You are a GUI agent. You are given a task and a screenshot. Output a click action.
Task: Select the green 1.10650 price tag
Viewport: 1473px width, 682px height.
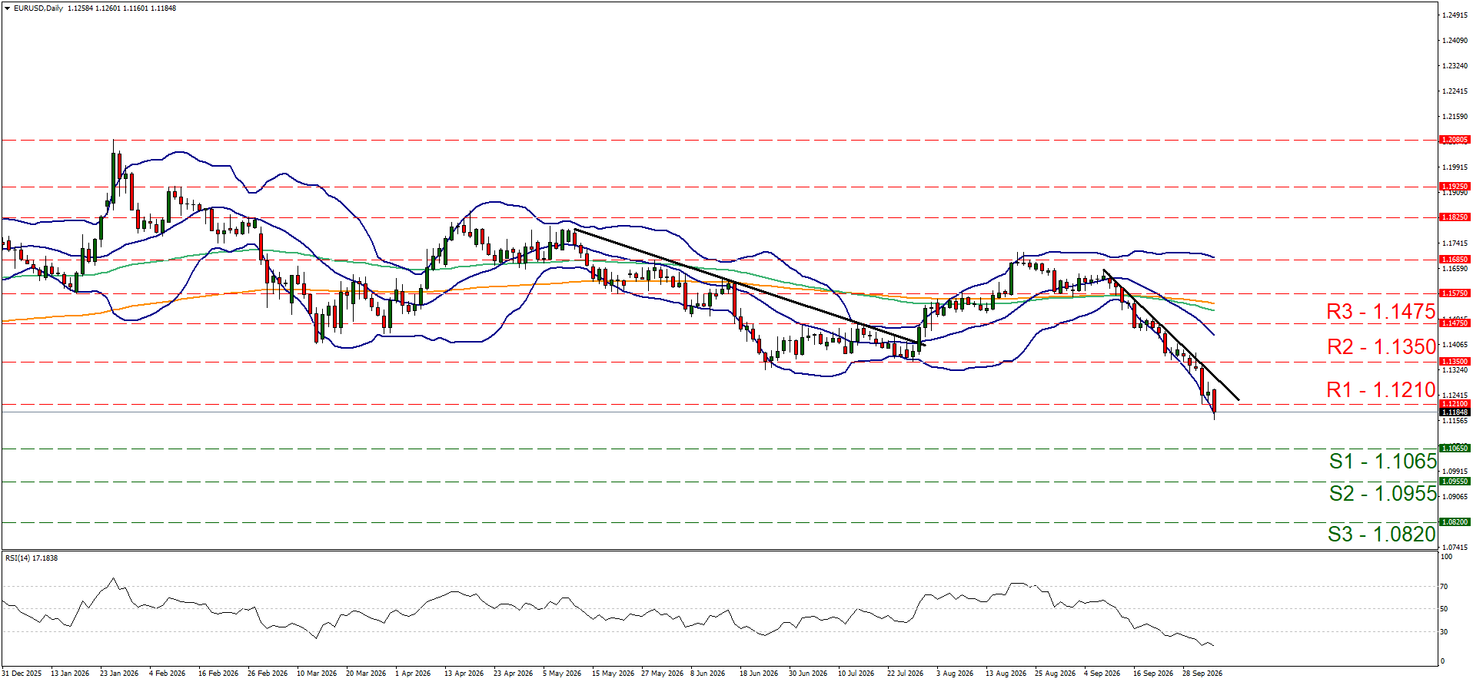point(1455,448)
